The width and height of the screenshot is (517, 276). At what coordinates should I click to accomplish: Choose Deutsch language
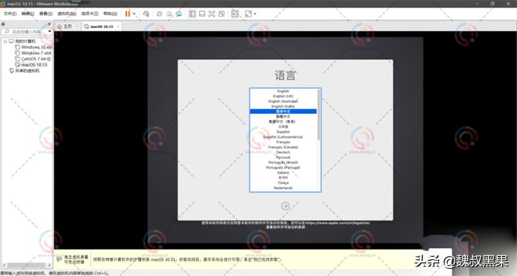283,153
